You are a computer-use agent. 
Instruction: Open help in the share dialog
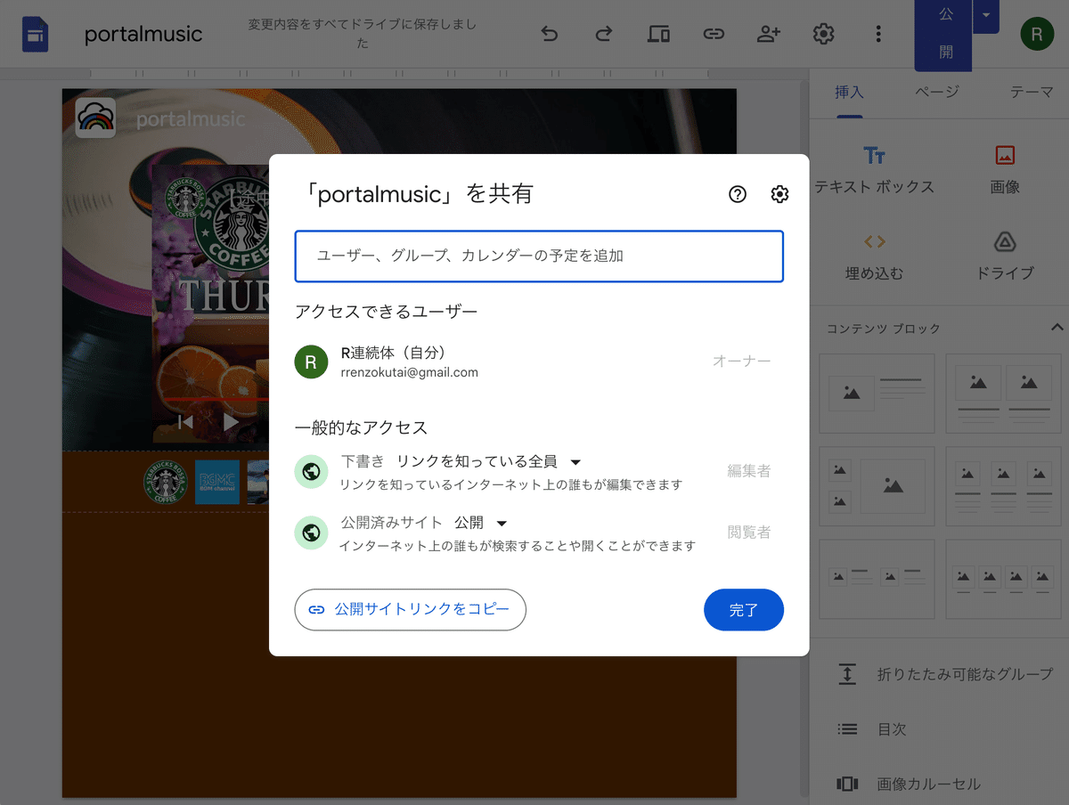coord(738,194)
